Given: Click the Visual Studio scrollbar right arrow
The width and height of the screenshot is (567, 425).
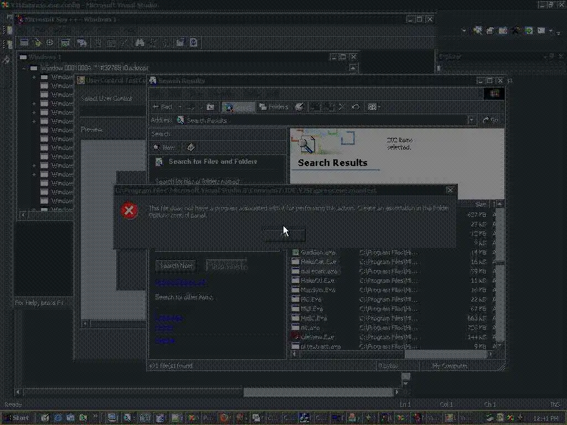Looking at the screenshot, I should click(397, 391).
